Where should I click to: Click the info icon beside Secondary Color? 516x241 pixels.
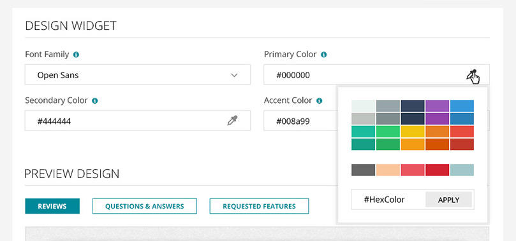coord(95,100)
